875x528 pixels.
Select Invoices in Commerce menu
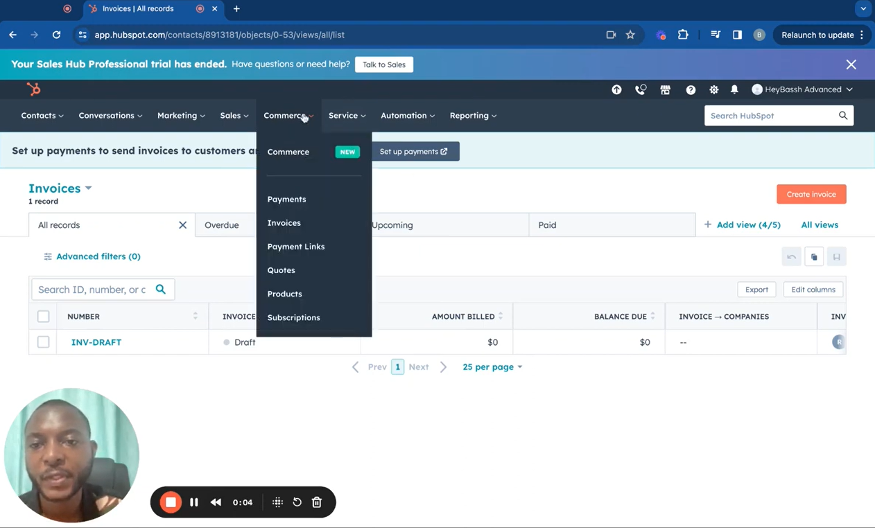[x=284, y=223]
